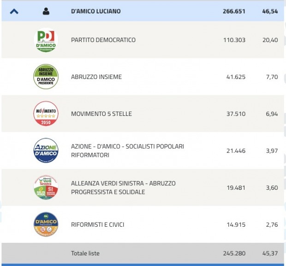
Task: Click the Alleanza Verdi Sinistra logo
Action: click(x=46, y=187)
